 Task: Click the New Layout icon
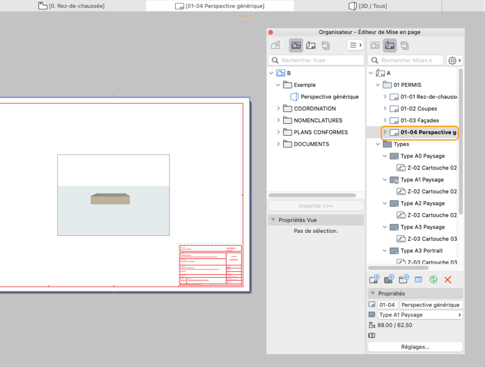(x=374, y=279)
